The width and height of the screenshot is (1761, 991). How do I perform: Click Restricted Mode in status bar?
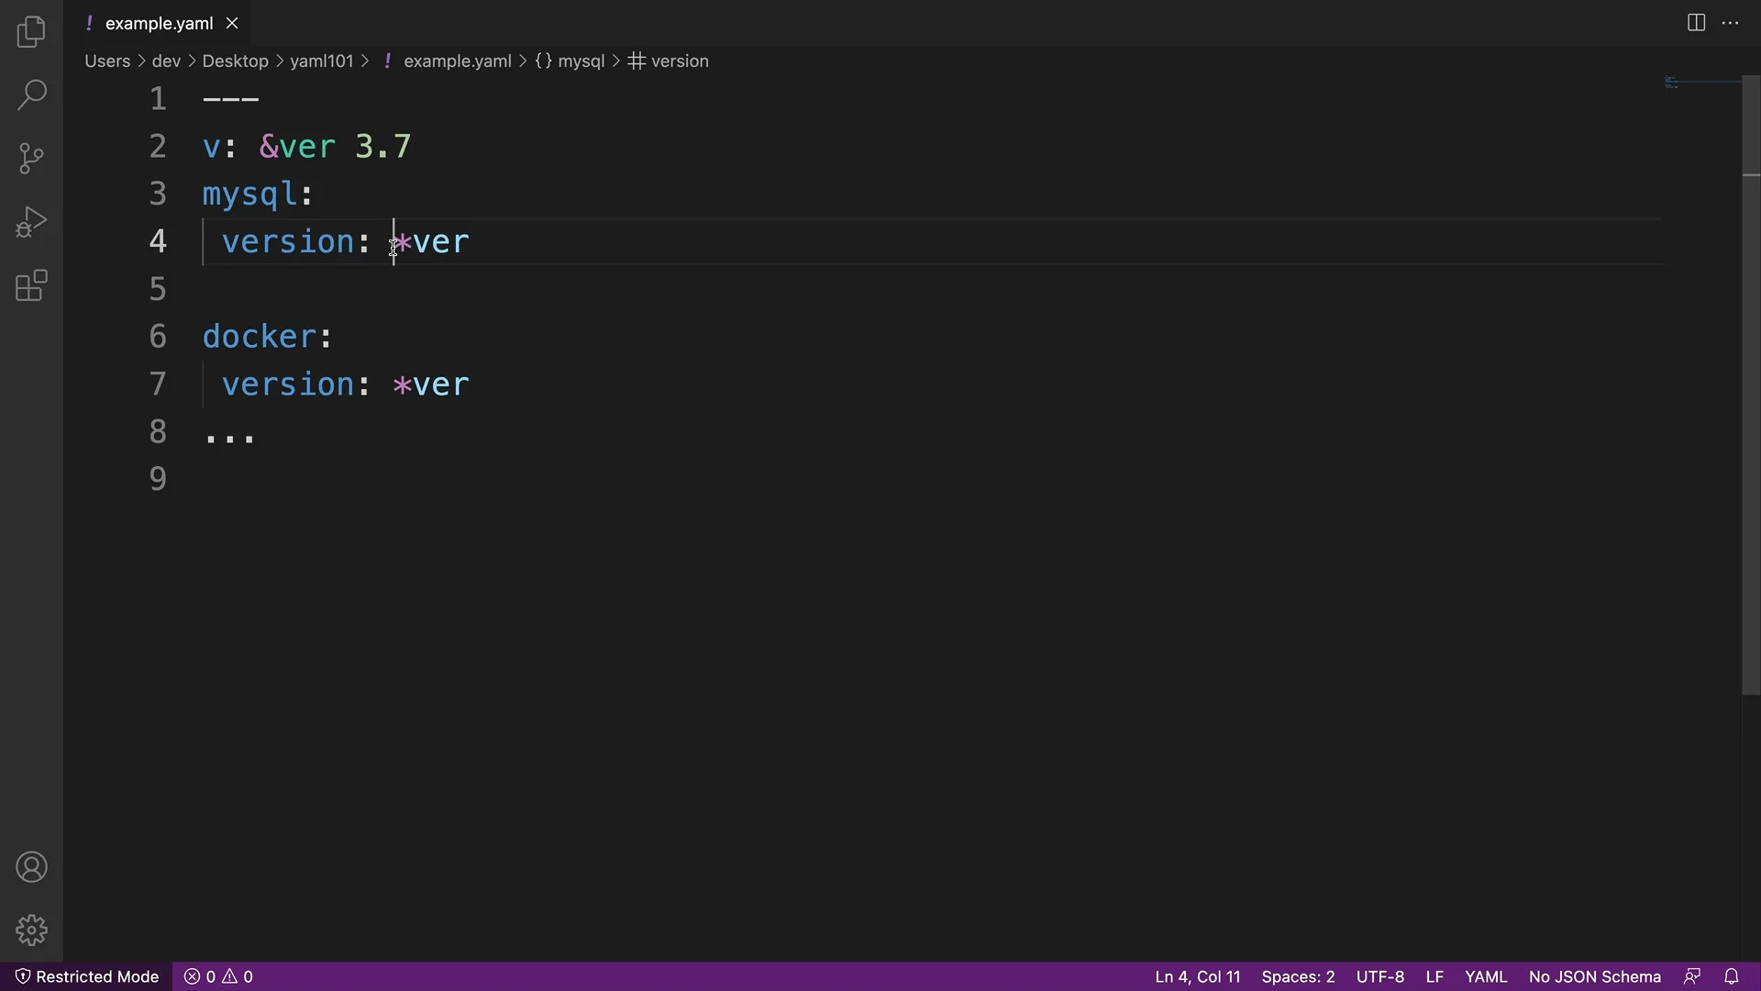click(x=87, y=975)
